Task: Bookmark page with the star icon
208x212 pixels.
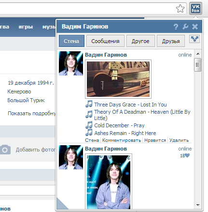Action: click(x=180, y=9)
